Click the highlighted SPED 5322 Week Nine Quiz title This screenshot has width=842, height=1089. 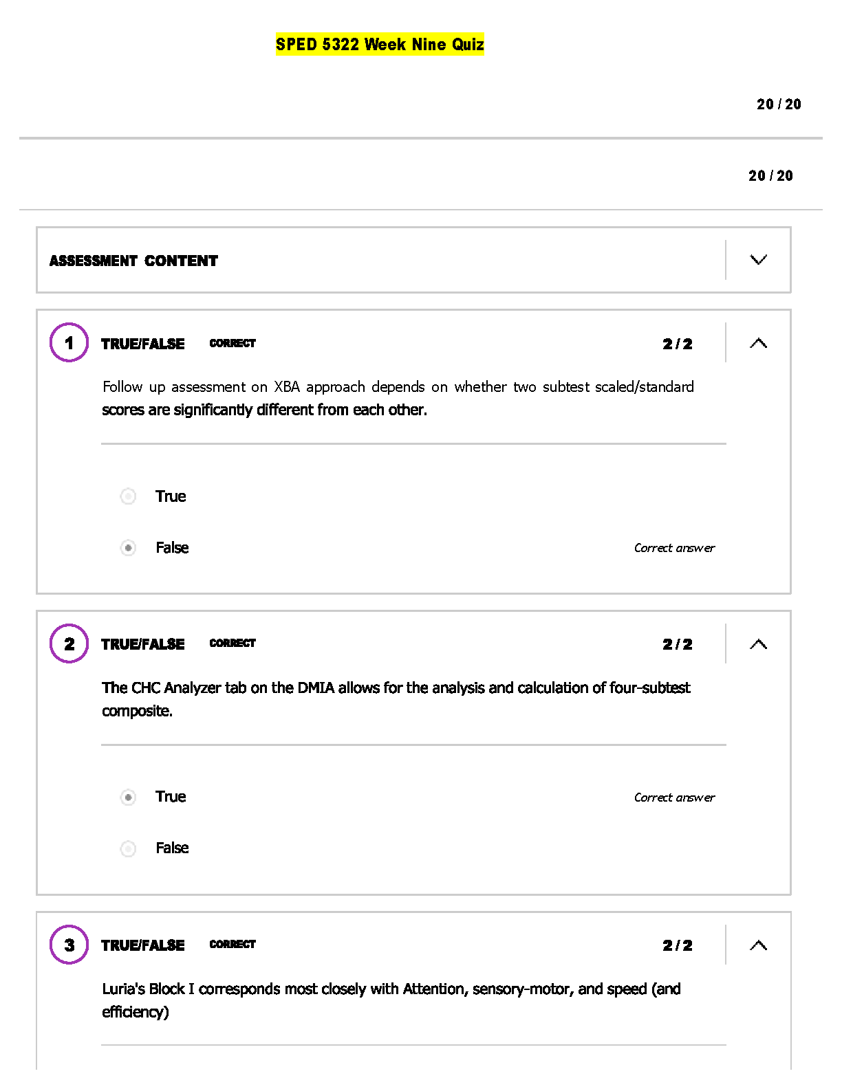[x=380, y=45]
